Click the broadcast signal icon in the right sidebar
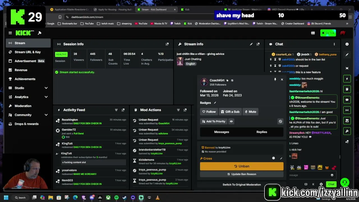359x202 pixels. 347,110
